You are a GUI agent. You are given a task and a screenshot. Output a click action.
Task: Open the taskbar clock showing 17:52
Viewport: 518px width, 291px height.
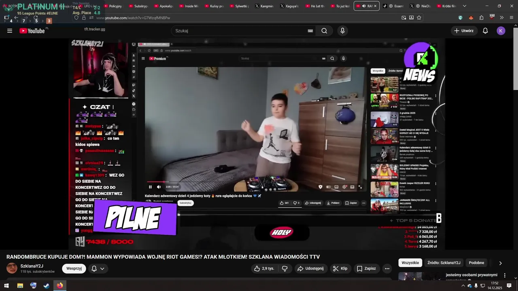click(495, 286)
